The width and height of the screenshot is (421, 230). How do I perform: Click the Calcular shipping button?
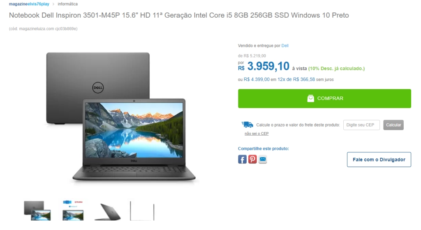[393, 125]
